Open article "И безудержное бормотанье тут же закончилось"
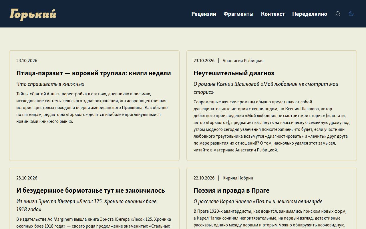 [91, 190]
